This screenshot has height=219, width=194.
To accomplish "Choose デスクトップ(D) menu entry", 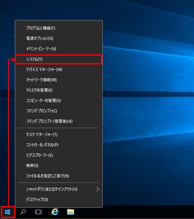I will [59, 200].
